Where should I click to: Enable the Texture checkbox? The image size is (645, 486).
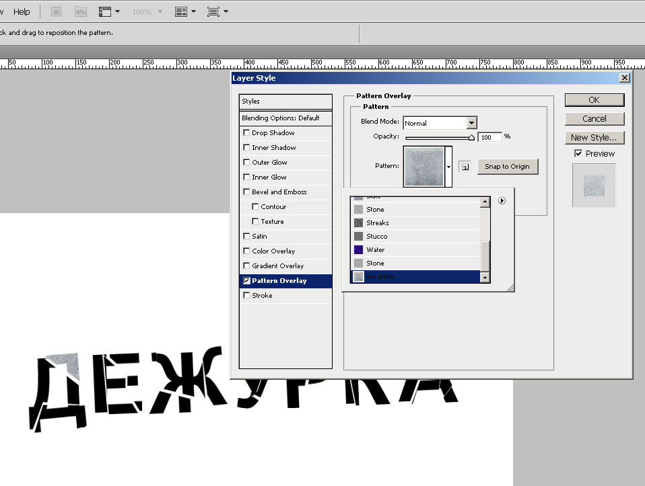point(255,221)
